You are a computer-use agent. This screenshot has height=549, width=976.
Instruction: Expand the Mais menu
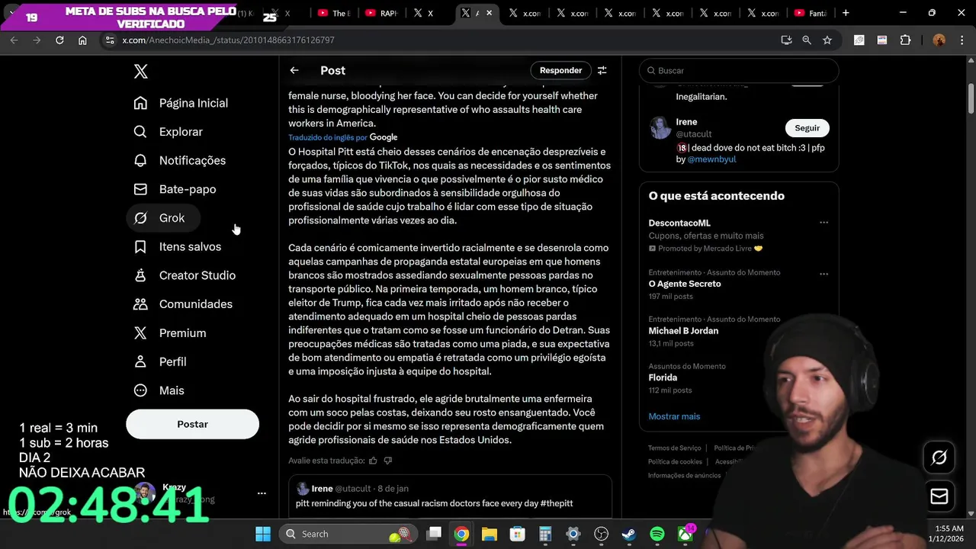pyautogui.click(x=159, y=390)
